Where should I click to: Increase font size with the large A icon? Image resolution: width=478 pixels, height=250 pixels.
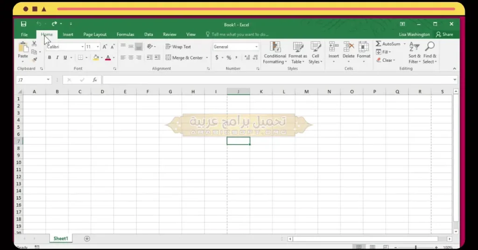point(105,47)
